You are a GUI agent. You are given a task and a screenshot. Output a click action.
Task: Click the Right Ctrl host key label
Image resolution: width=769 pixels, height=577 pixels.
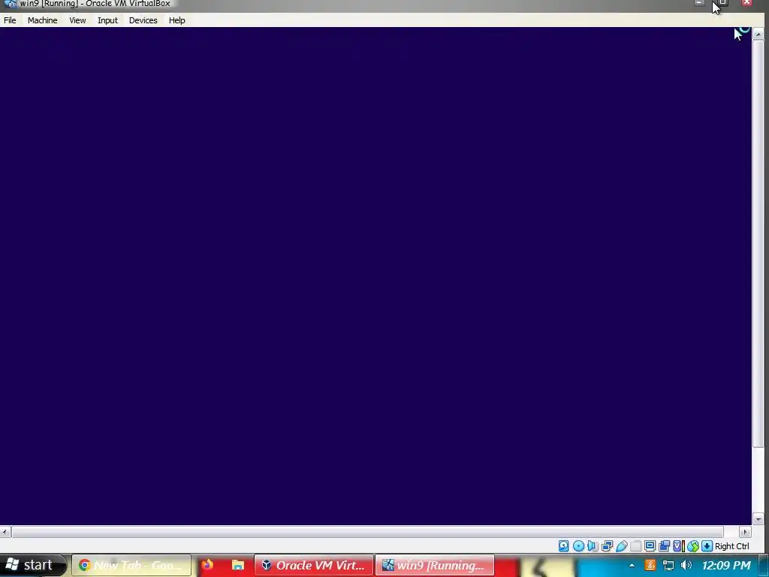point(731,546)
